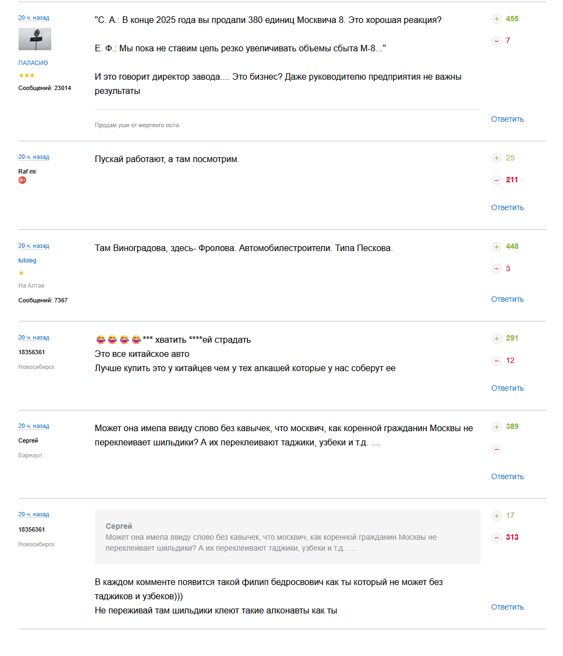Upvote the comment about китайское авто
The width and height of the screenshot is (563, 656).
496,338
